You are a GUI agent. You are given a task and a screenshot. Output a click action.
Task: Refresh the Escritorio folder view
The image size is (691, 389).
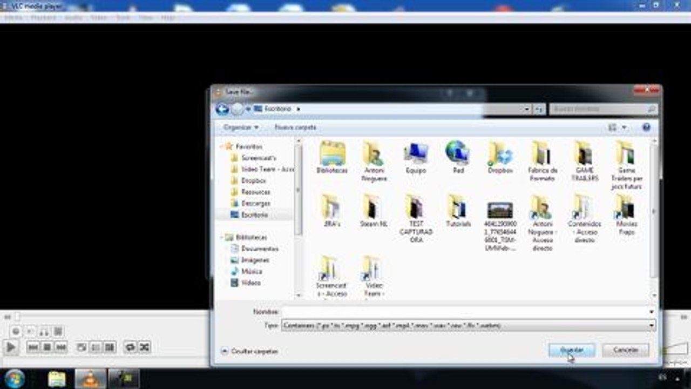click(539, 109)
